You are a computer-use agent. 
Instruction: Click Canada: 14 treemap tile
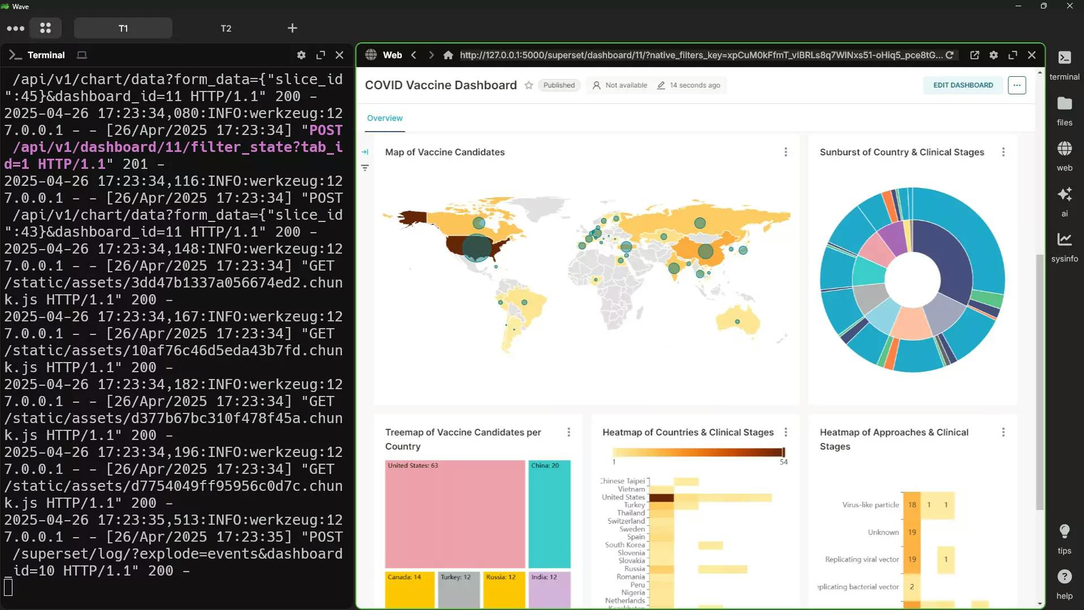(x=410, y=590)
